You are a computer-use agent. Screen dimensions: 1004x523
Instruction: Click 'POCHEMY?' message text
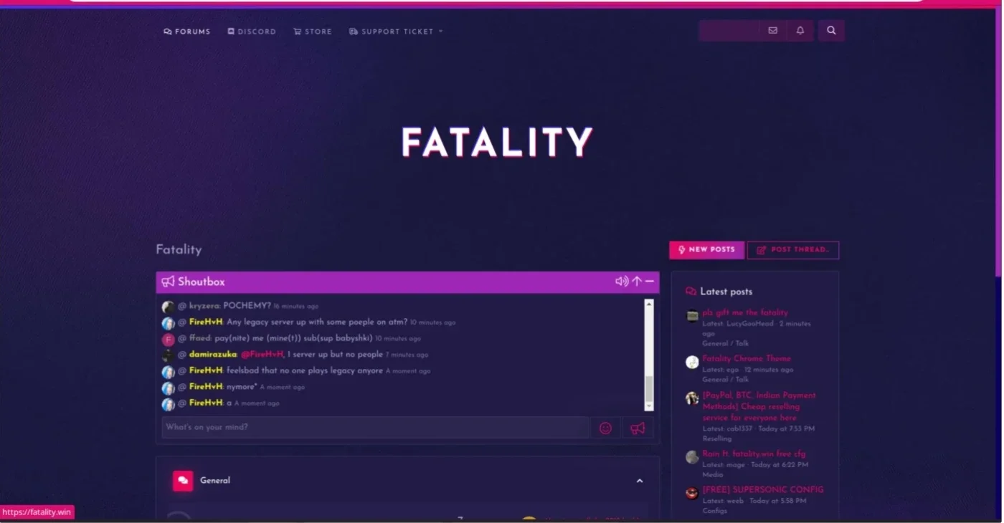[247, 306]
